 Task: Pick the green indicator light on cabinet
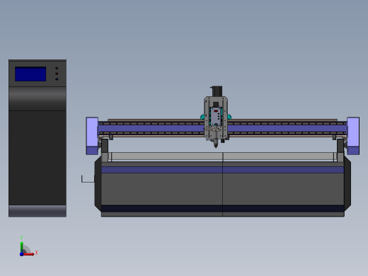click(x=57, y=69)
